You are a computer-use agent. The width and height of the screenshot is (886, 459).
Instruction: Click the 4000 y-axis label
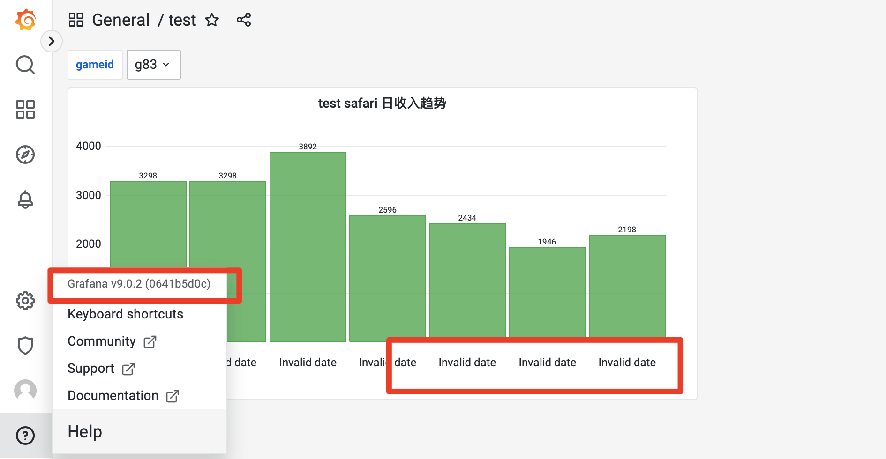(x=89, y=146)
